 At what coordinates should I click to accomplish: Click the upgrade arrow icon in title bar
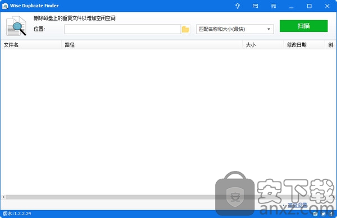pos(238,6)
